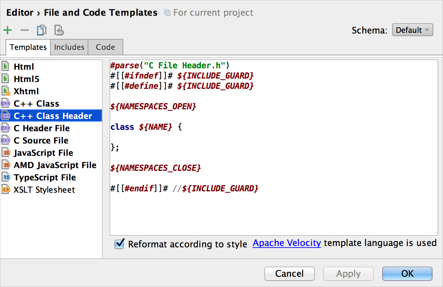The height and width of the screenshot is (287, 443).
Task: Select the Templates tab
Action: pos(28,47)
